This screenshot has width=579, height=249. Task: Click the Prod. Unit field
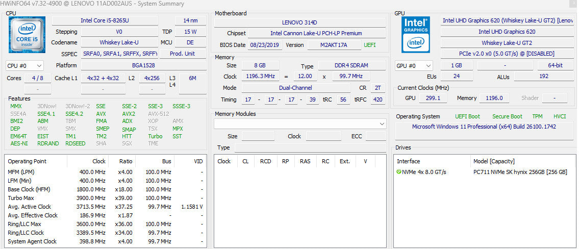tap(183, 54)
